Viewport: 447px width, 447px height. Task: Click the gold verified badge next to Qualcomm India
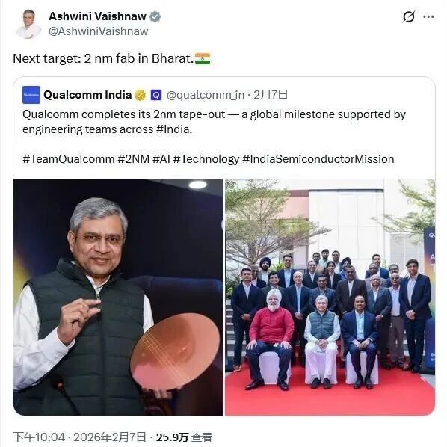coord(141,95)
